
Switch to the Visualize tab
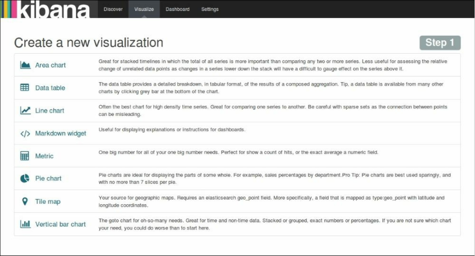[144, 9]
